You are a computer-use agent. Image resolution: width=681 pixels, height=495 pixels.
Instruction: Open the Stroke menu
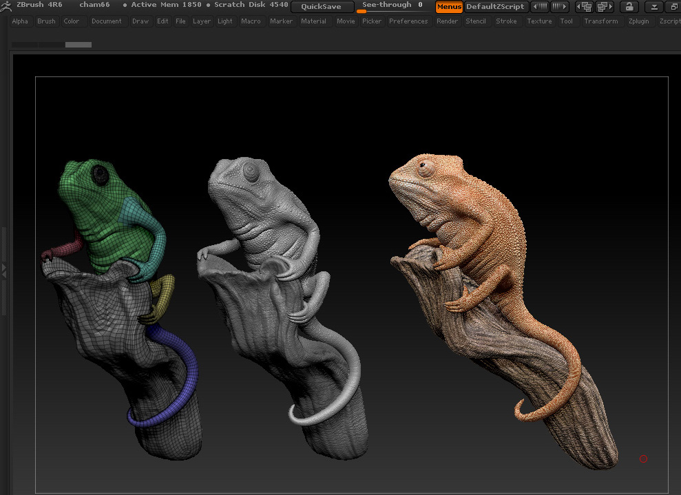(506, 21)
